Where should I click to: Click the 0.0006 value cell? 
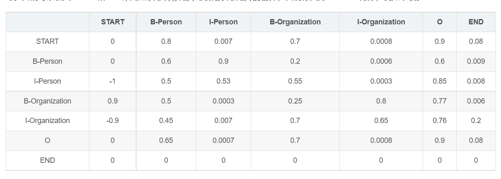click(381, 61)
